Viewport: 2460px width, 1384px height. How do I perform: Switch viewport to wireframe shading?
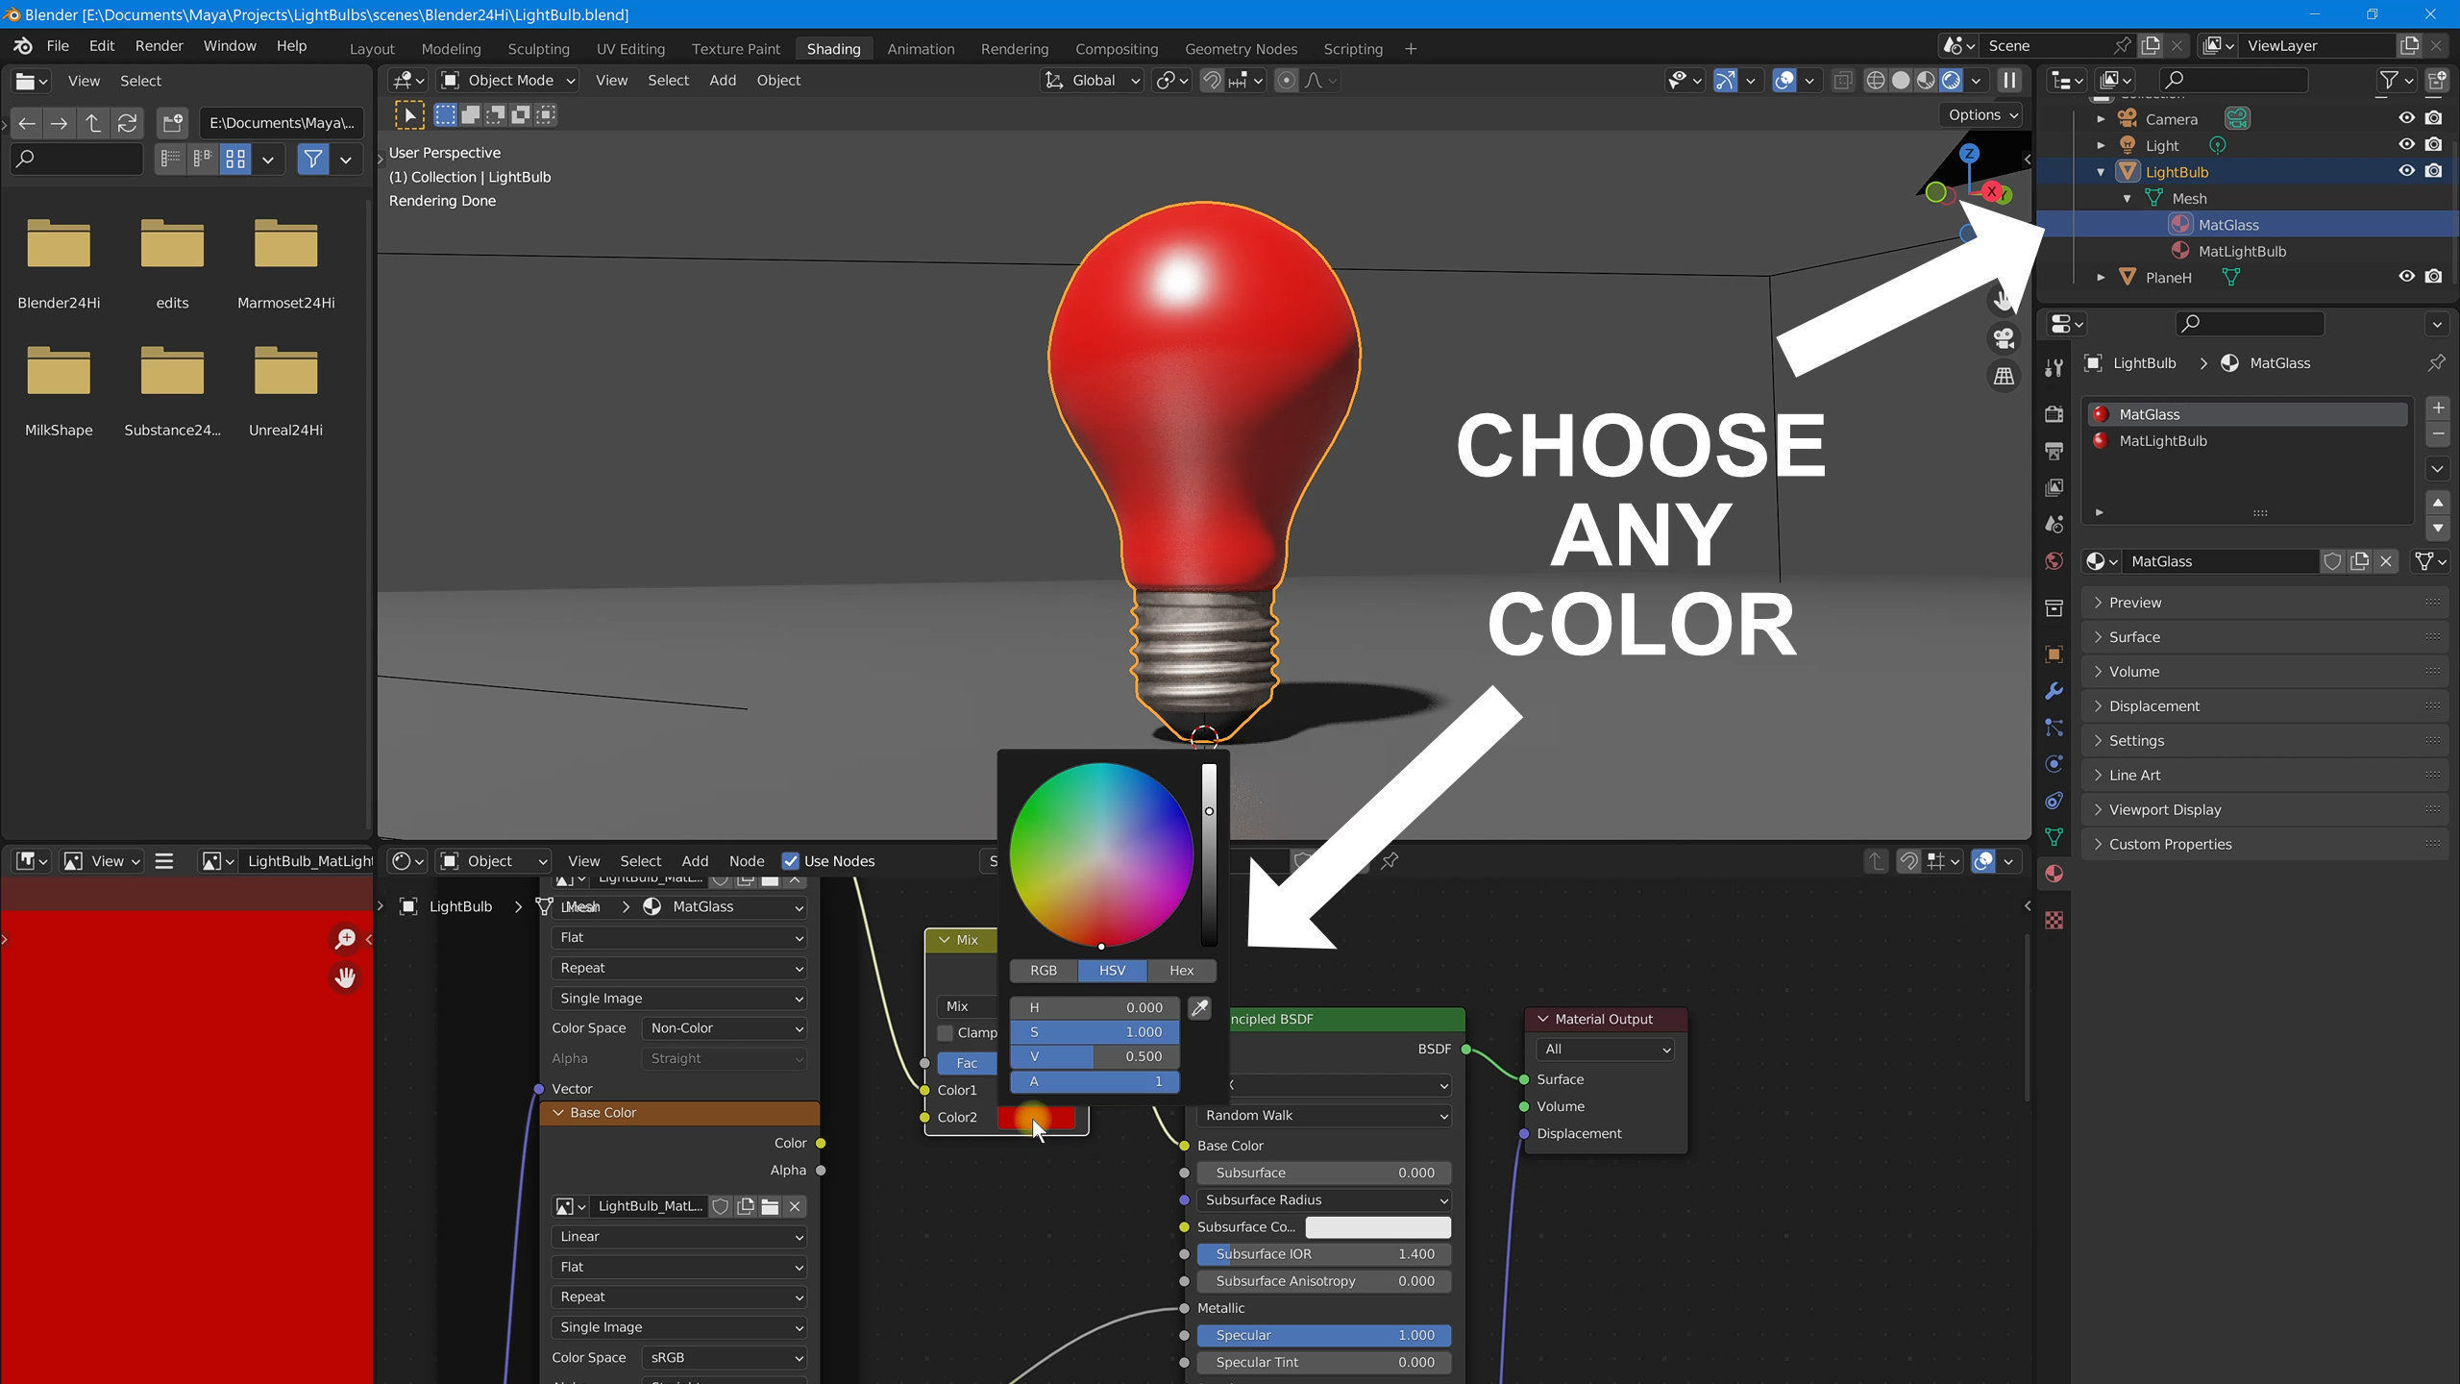click(x=1875, y=81)
